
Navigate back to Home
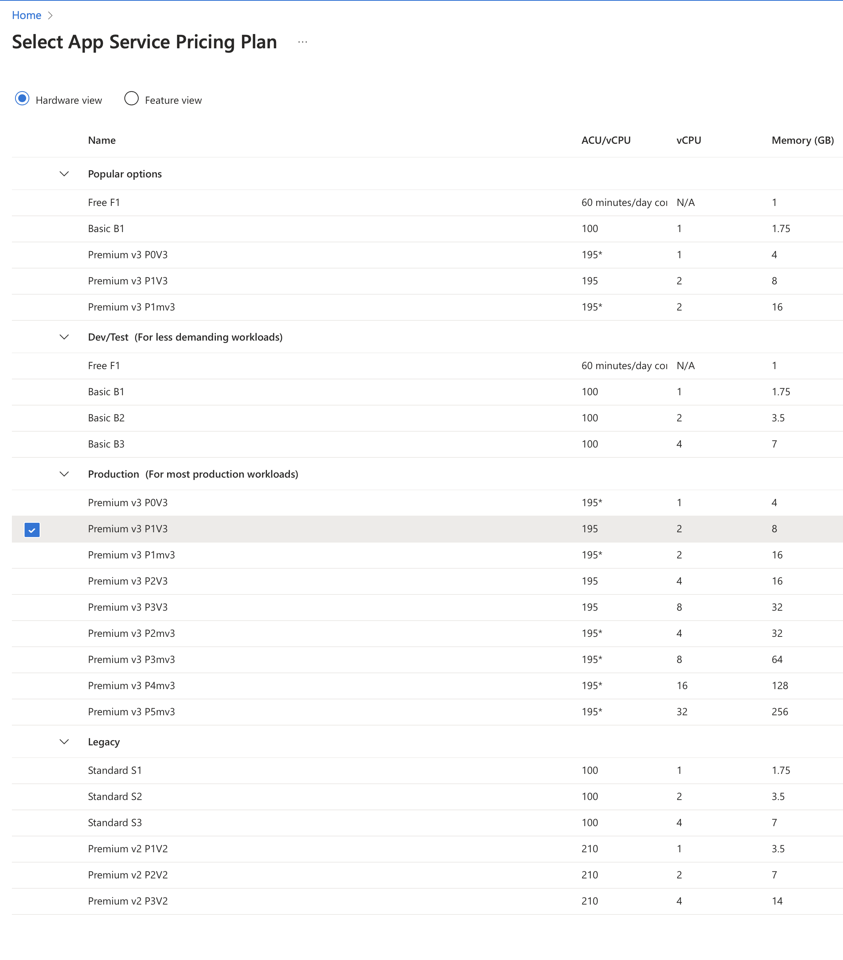[x=26, y=15]
